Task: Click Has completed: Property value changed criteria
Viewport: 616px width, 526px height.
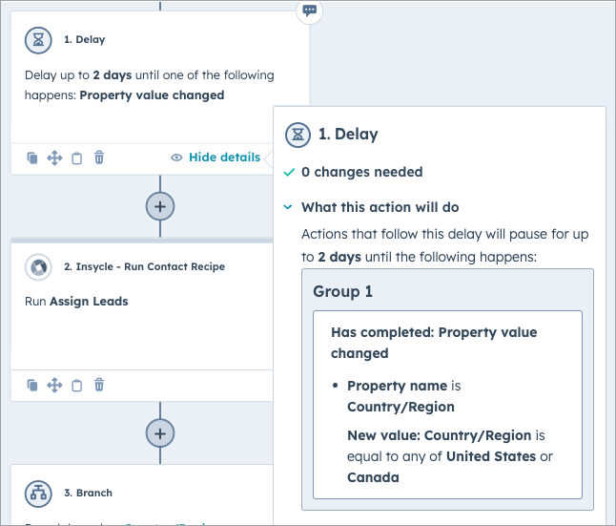Action: (x=434, y=343)
